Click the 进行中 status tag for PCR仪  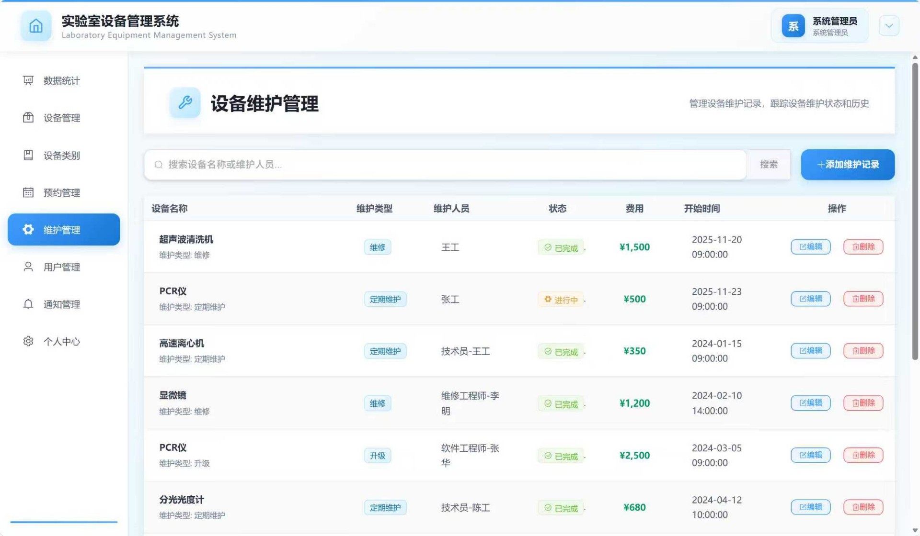pyautogui.click(x=561, y=300)
